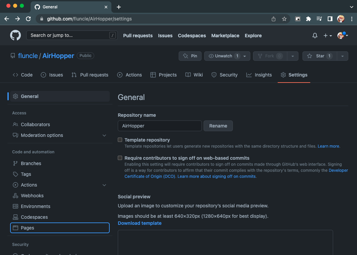The image size is (357, 255).
Task: Open Environments settings
Action: (x=35, y=206)
